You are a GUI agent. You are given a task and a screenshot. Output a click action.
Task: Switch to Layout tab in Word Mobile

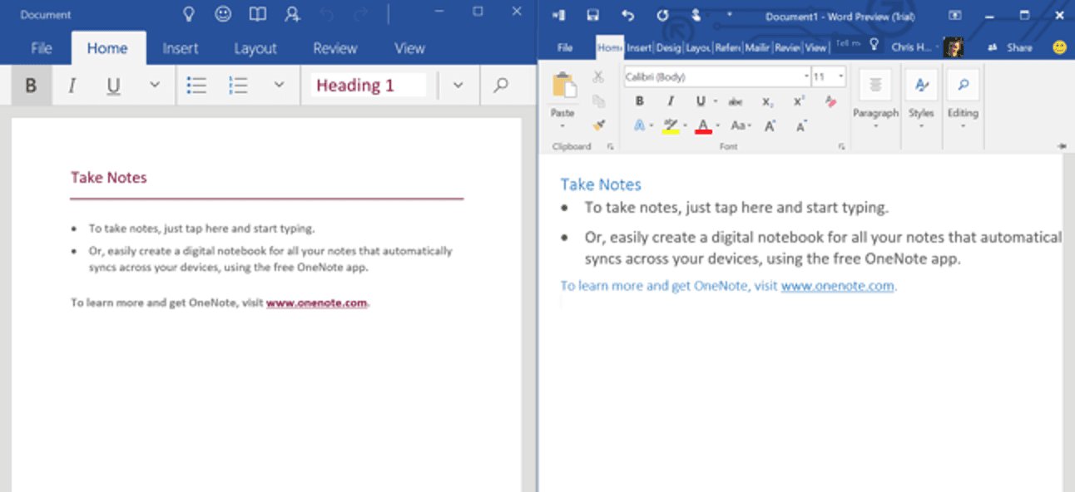point(255,48)
